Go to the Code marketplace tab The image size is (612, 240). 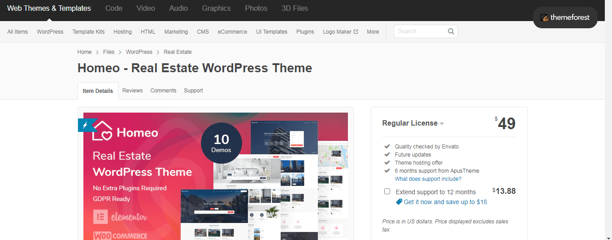pyautogui.click(x=114, y=8)
